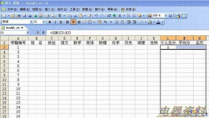Click the Save icon in toolbar
The height and width of the screenshot is (118, 209).
click(24, 16)
